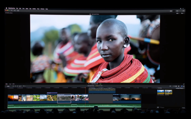Open Spotlight search in the menu bar
The width and height of the screenshot is (191, 119).
180,9
